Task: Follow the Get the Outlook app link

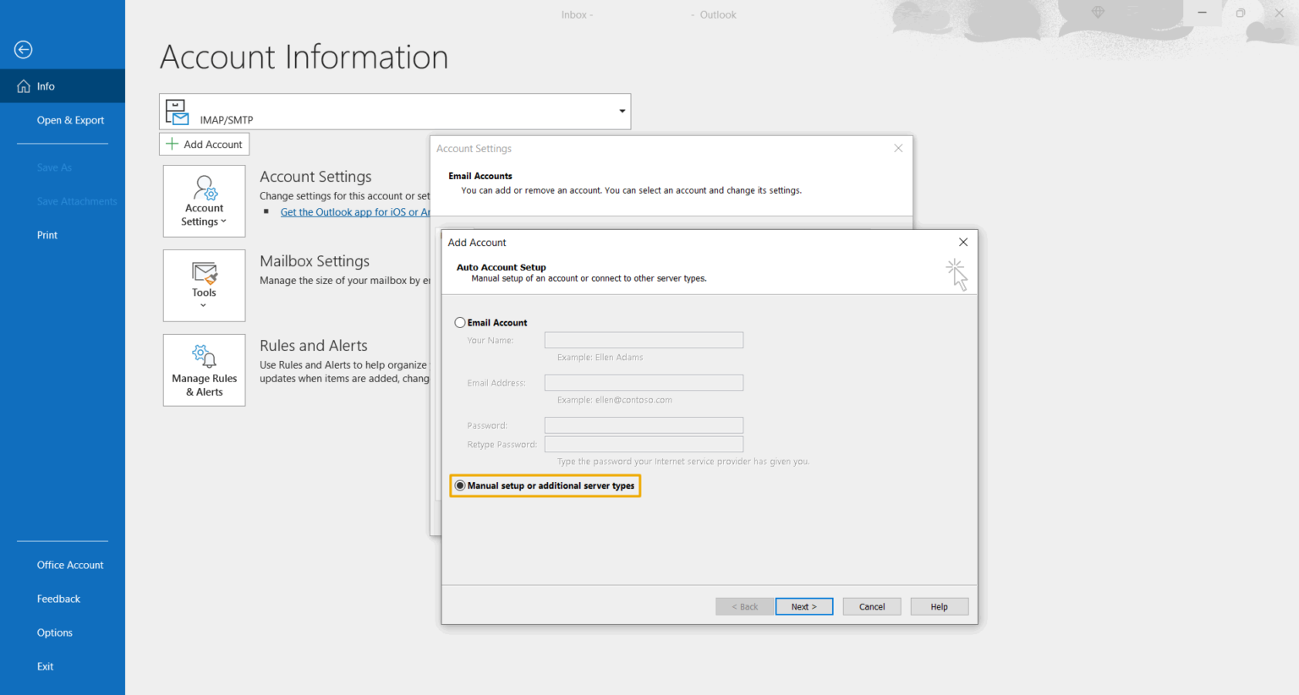Action: [x=355, y=211]
